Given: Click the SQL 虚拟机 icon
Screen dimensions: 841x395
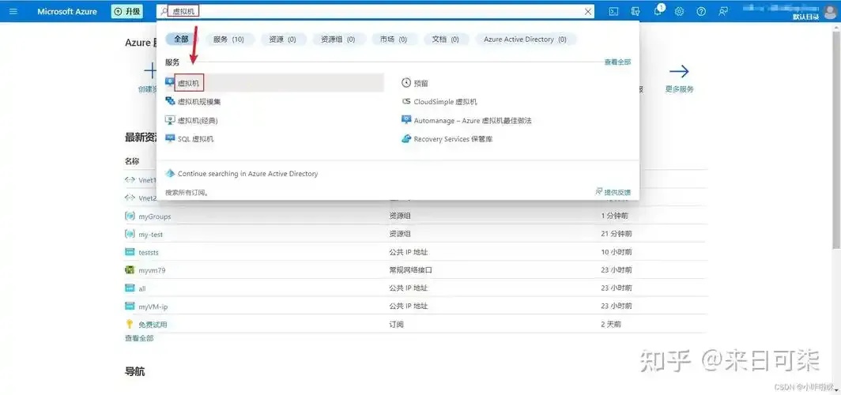Looking at the screenshot, I should (170, 138).
